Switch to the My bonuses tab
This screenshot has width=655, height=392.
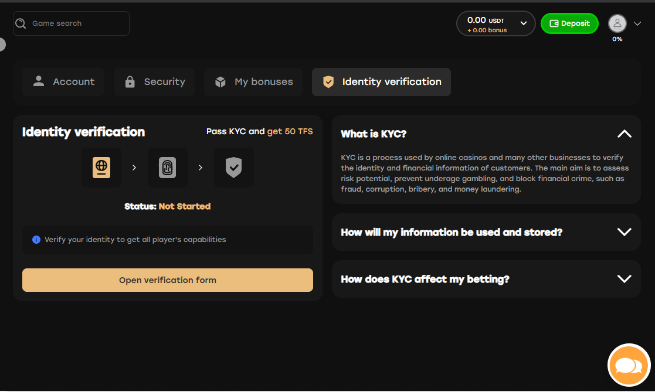pyautogui.click(x=253, y=82)
